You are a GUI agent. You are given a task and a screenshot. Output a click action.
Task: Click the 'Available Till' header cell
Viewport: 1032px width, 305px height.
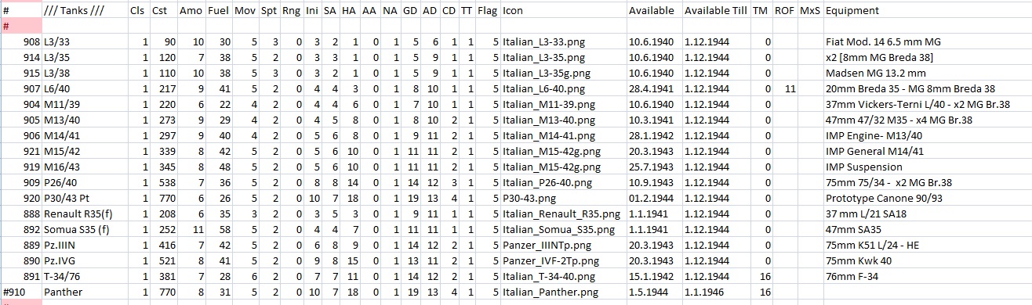(715, 11)
